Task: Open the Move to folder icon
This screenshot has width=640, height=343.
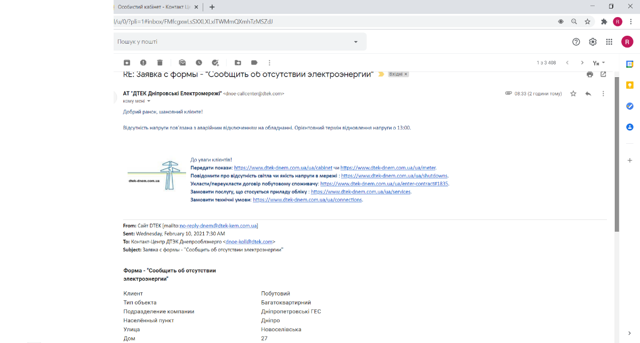Action: [x=238, y=63]
